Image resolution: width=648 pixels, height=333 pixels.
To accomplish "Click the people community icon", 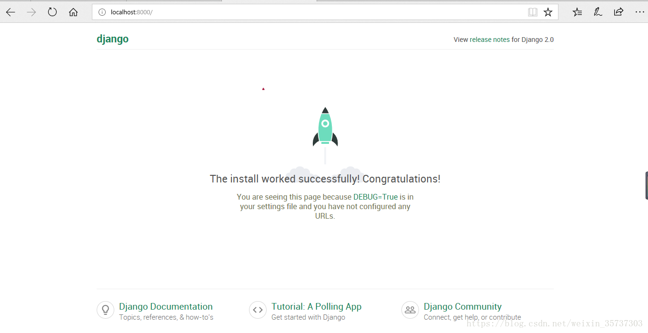I will tap(410, 310).
